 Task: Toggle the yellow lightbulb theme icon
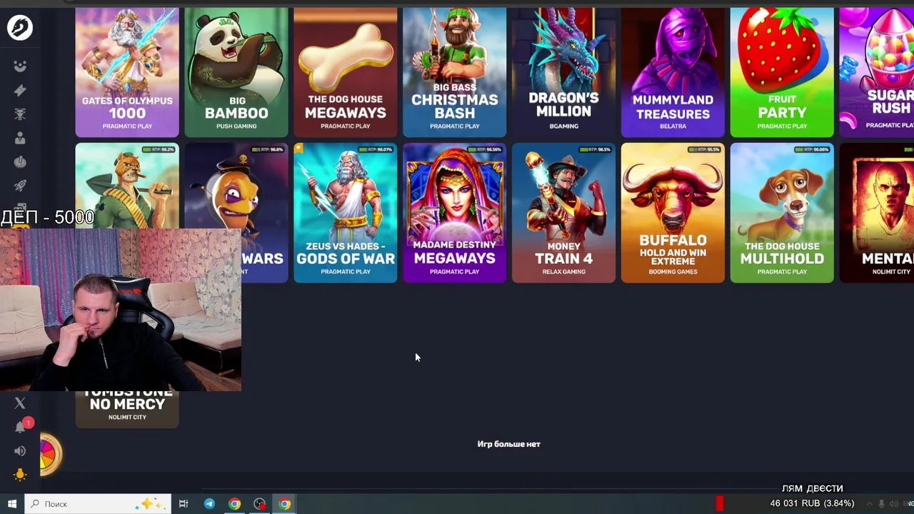pyautogui.click(x=20, y=475)
